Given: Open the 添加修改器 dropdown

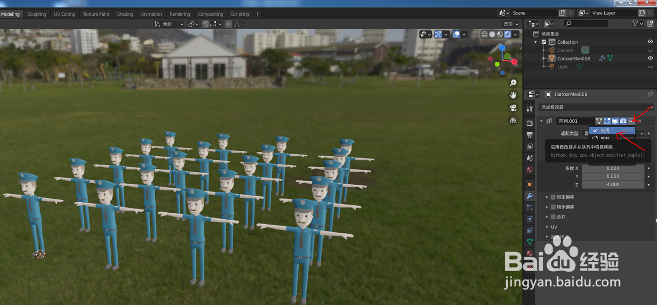Looking at the screenshot, I should tap(596, 107).
